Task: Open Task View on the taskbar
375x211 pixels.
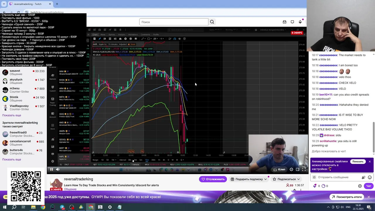Action: pyautogui.click(x=23, y=207)
